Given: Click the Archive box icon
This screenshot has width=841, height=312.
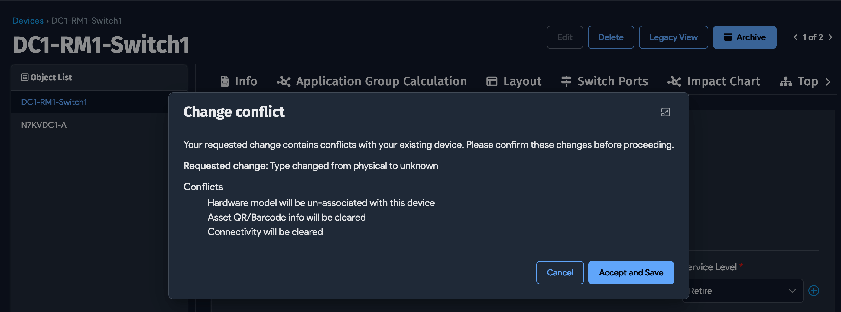Looking at the screenshot, I should coord(728,37).
